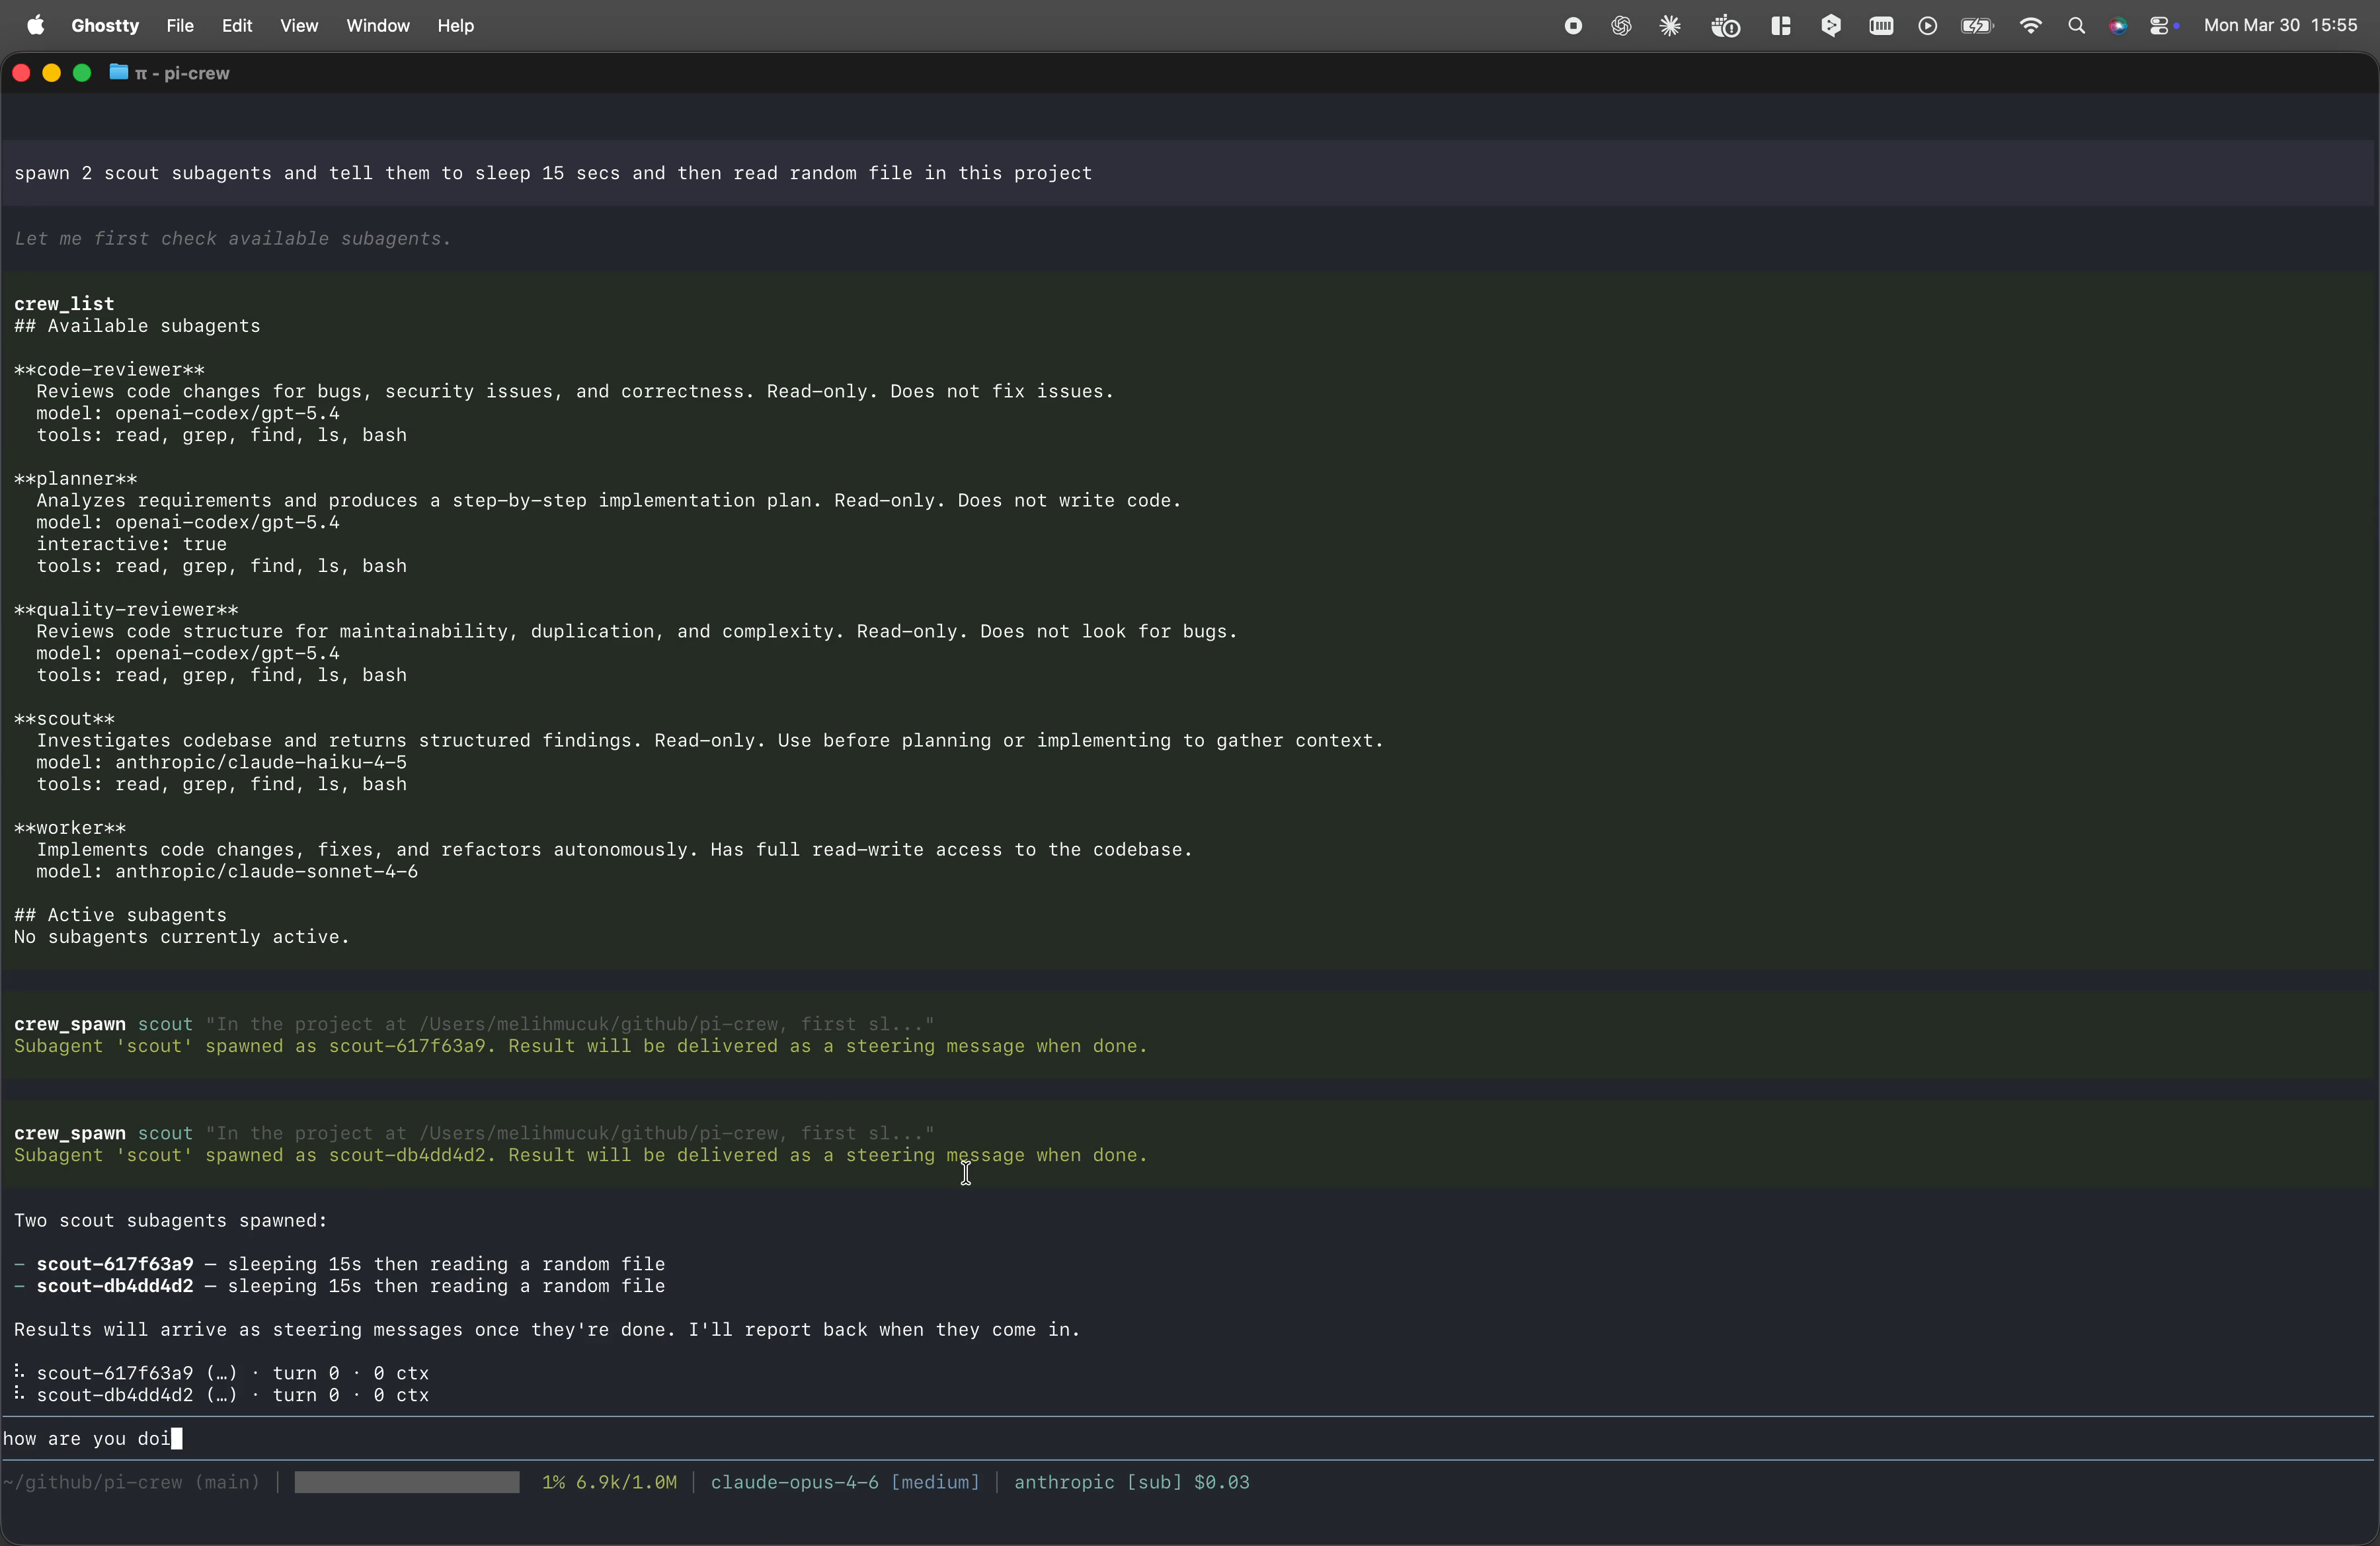Open the Apple menu

point(36,26)
